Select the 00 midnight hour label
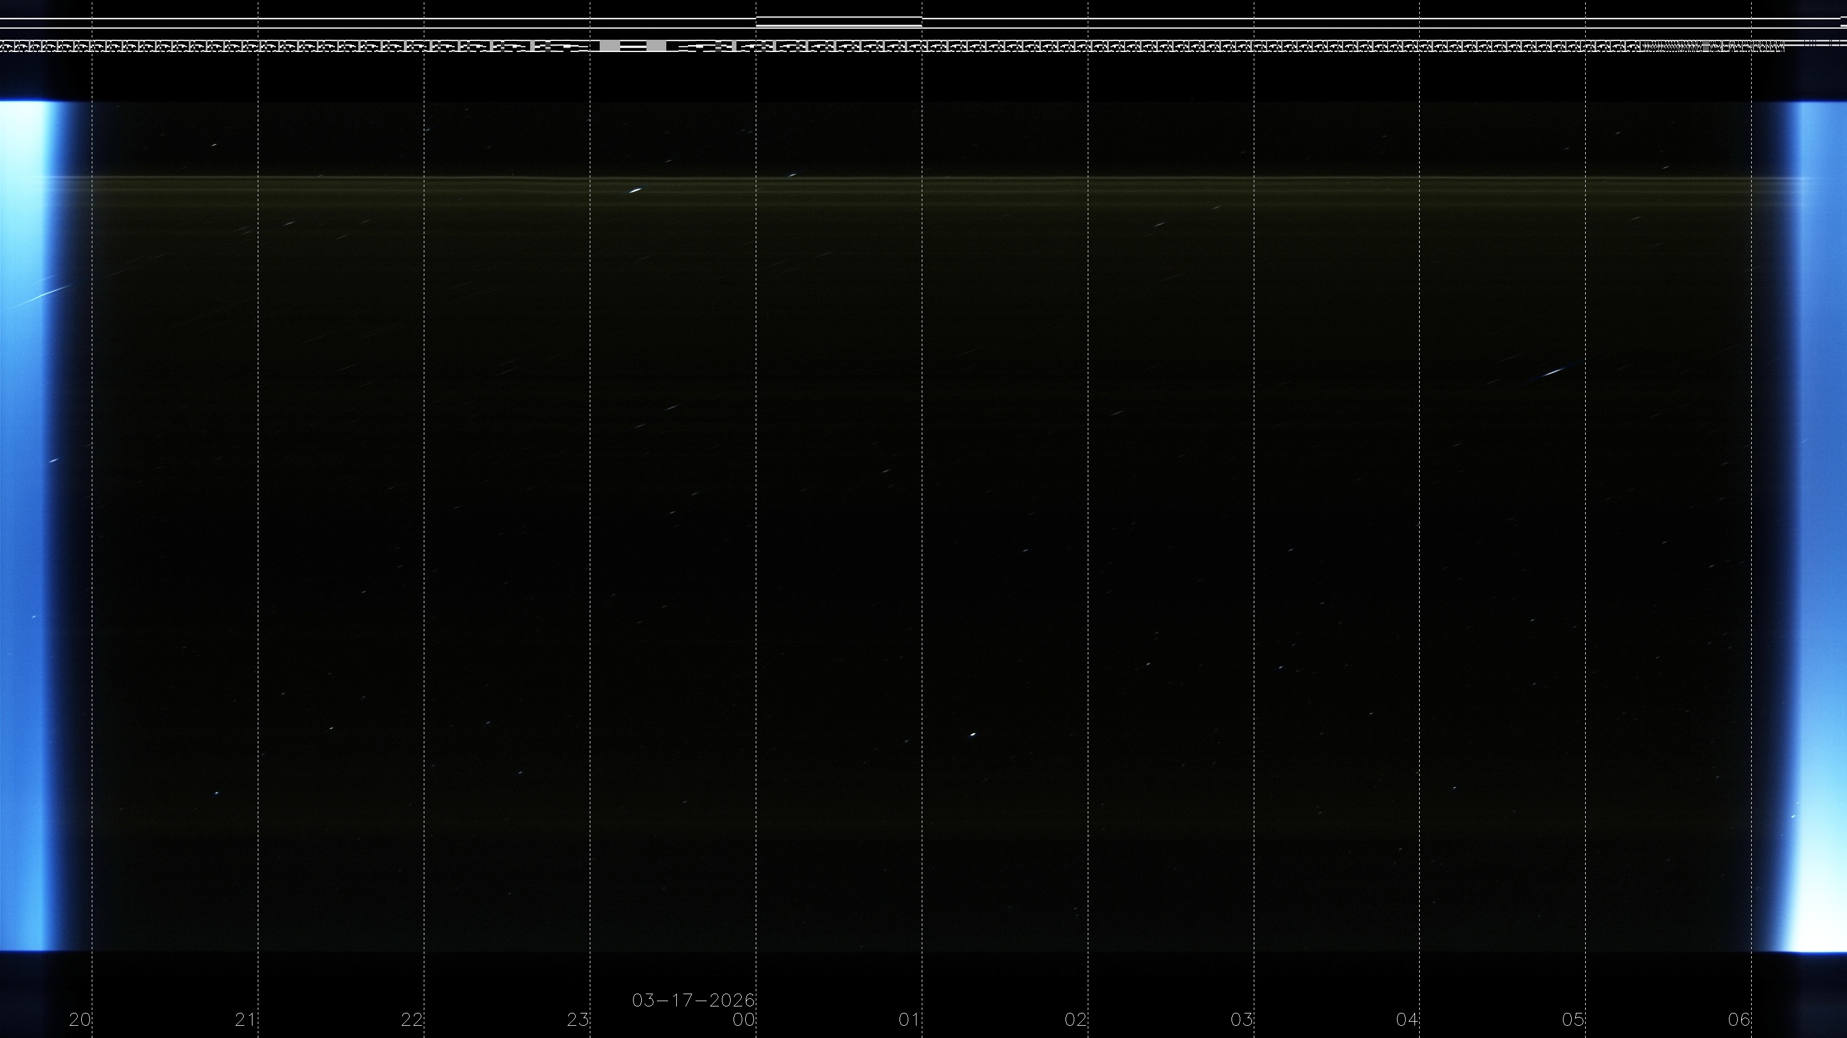This screenshot has width=1847, height=1038. pos(743,1019)
